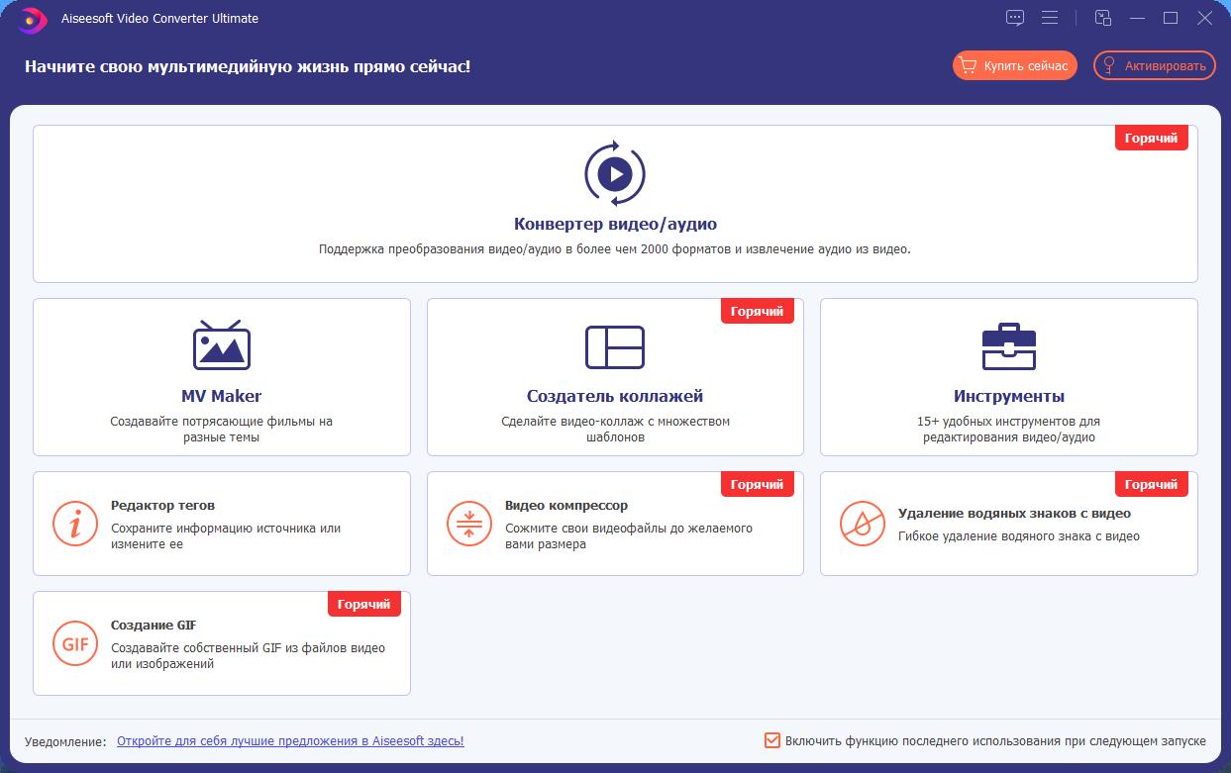The image size is (1231, 773).
Task: Open the Создание GIF card title
Action: pyautogui.click(x=154, y=625)
